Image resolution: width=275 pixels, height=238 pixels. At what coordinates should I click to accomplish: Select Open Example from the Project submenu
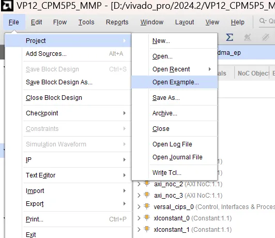[175, 82]
